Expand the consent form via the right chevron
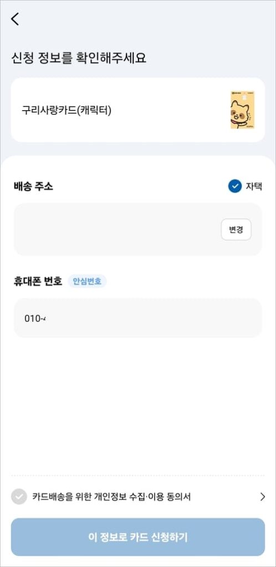The height and width of the screenshot is (567, 276). click(263, 497)
